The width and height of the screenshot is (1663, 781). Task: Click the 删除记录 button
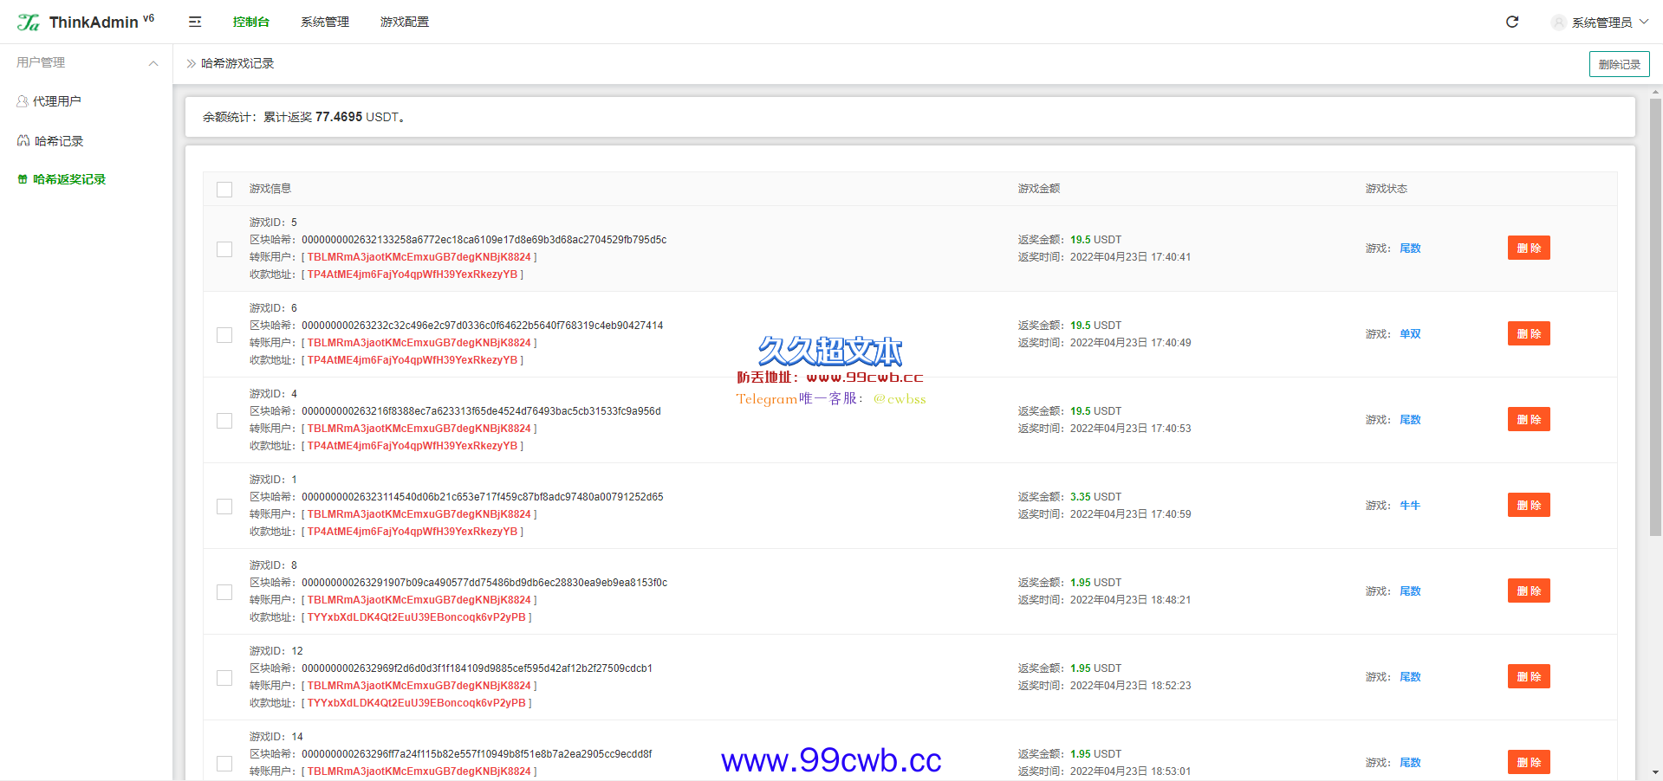tap(1619, 64)
